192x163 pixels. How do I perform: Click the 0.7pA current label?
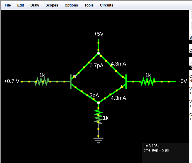pos(97,66)
